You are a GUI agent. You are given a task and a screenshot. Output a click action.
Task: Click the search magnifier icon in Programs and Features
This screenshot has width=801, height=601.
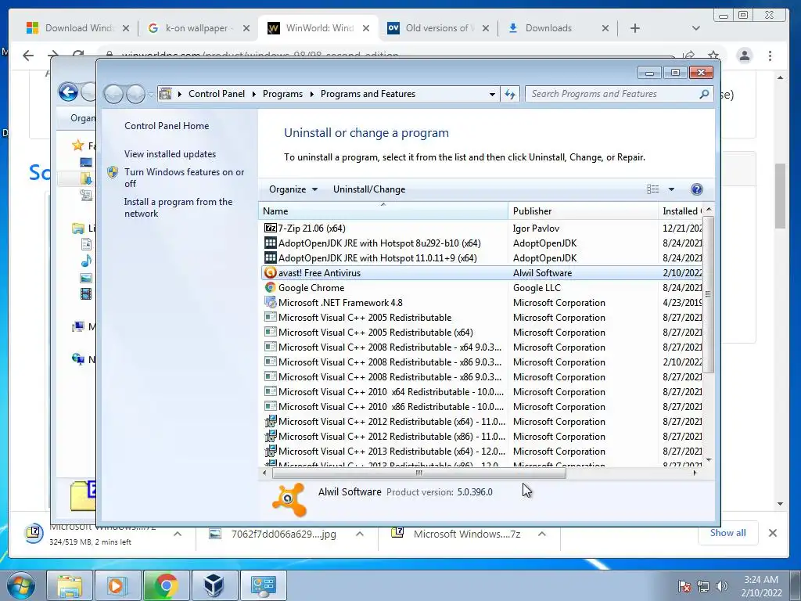[x=704, y=94]
